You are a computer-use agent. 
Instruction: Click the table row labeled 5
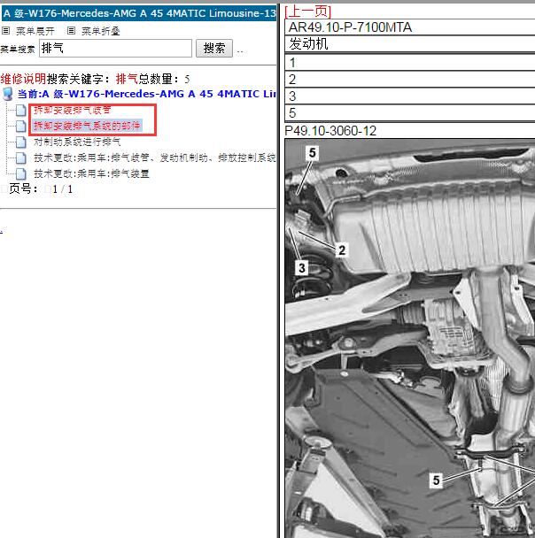coord(409,113)
